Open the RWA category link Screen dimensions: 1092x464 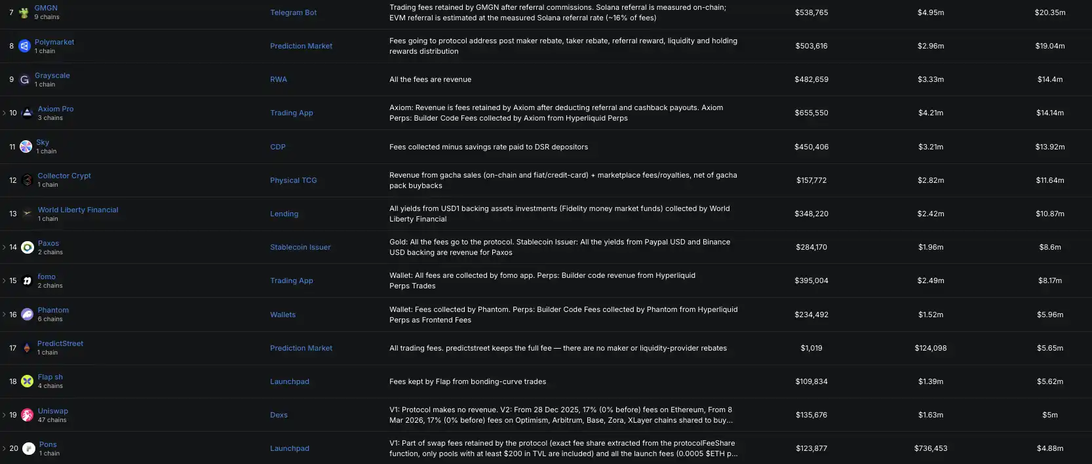tap(279, 79)
